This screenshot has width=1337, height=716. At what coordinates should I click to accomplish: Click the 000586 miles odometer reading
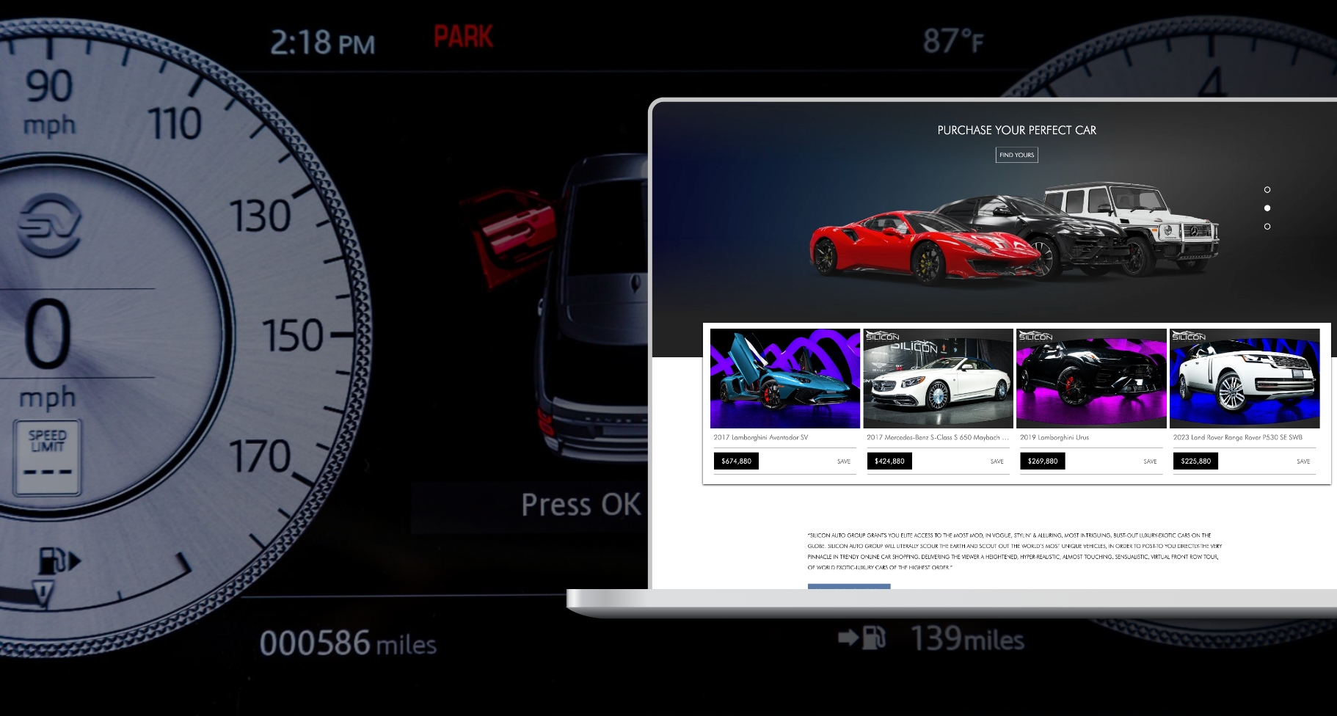(x=348, y=643)
